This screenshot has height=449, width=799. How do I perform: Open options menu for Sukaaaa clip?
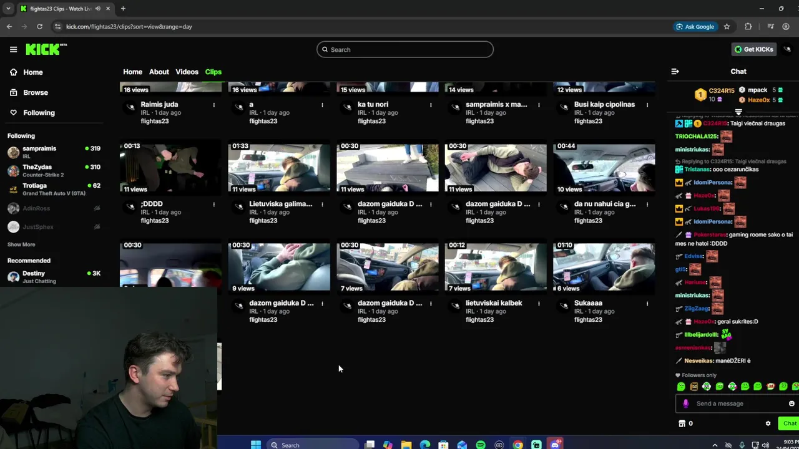coord(647,303)
